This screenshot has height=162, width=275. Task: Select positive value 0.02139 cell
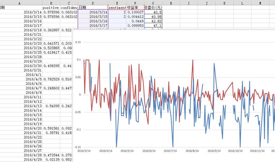51,160
